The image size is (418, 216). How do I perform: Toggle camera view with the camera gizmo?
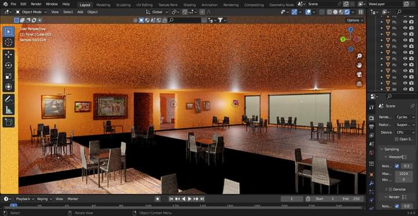point(359,74)
